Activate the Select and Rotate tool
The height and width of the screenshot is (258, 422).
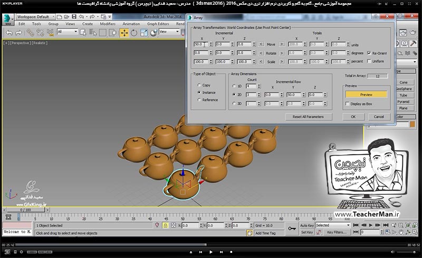[134, 33]
